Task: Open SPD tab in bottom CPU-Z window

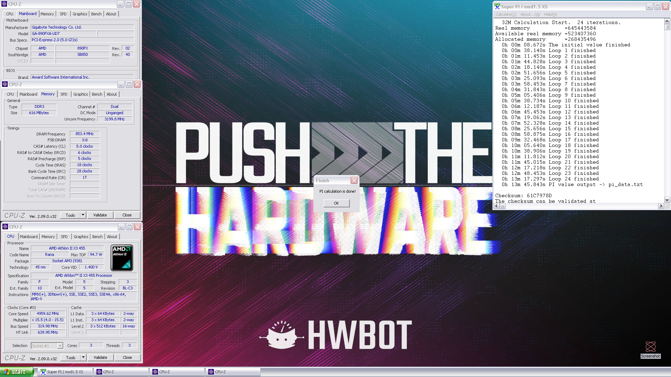Action: tap(64, 237)
